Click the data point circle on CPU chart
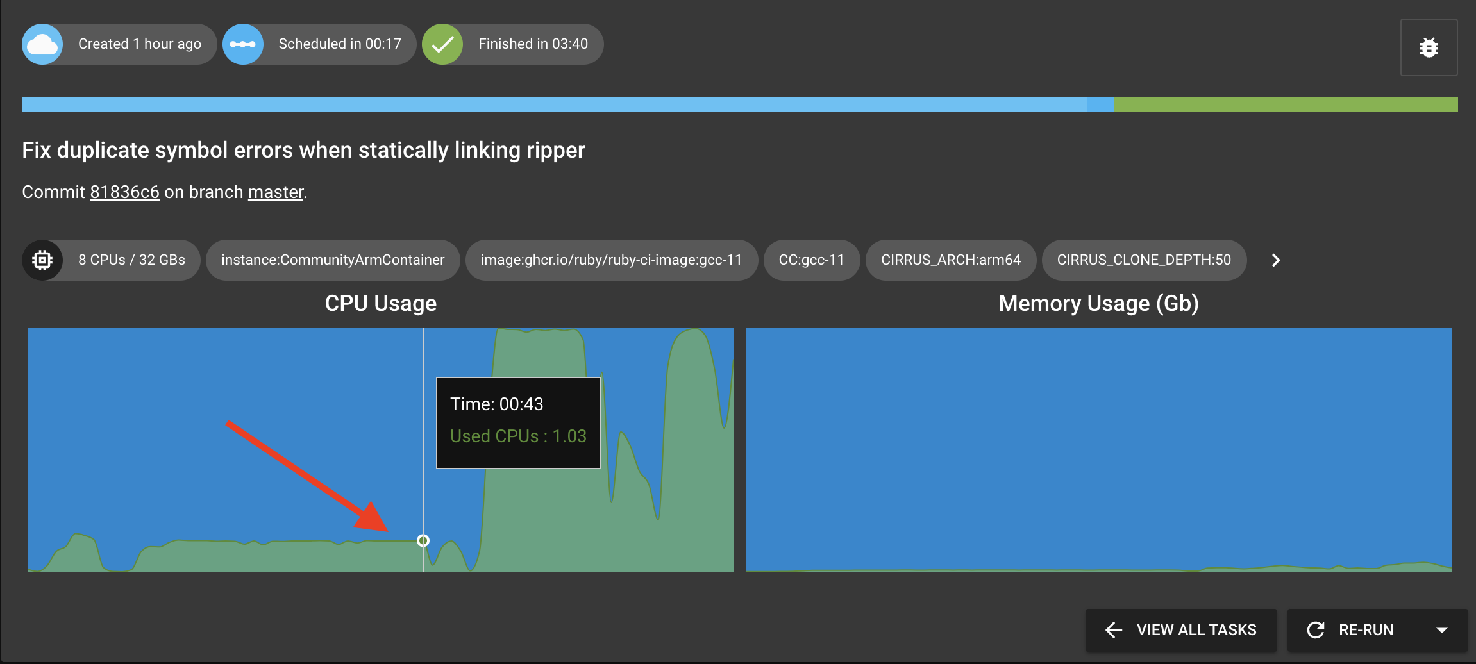 pyautogui.click(x=423, y=541)
